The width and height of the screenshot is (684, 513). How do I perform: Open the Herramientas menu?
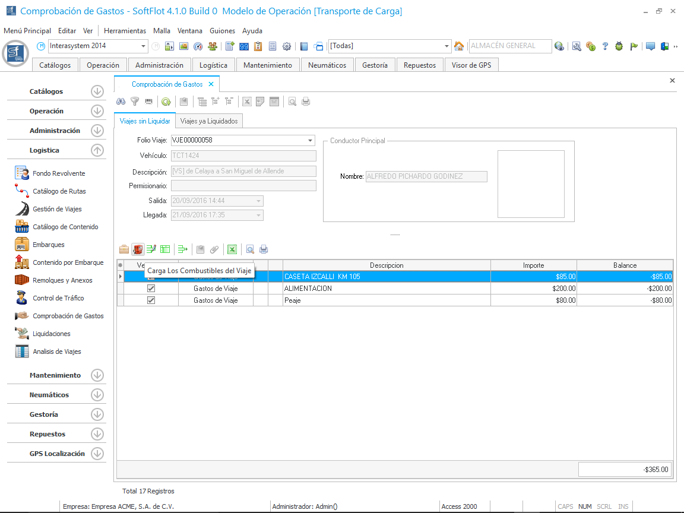[x=125, y=31]
